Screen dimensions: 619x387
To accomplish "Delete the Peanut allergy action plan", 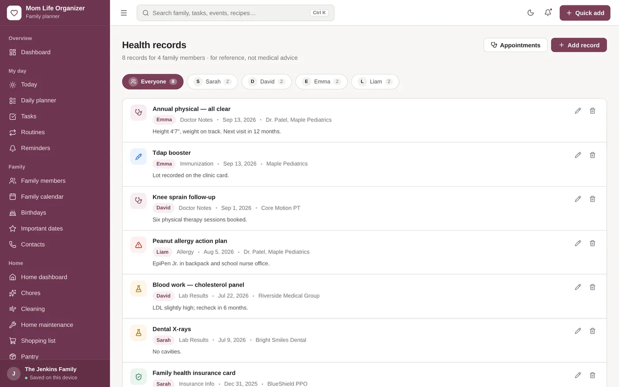I will click(592, 243).
